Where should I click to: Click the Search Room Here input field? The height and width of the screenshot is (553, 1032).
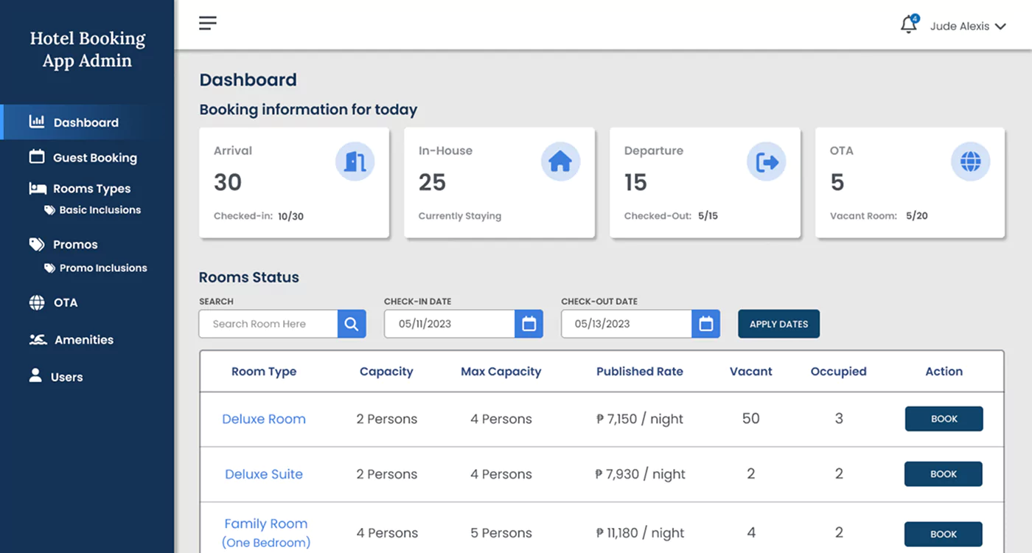click(268, 324)
